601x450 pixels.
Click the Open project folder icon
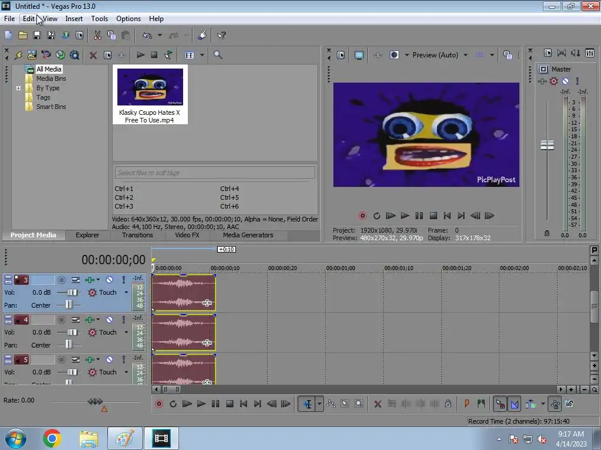23,35
